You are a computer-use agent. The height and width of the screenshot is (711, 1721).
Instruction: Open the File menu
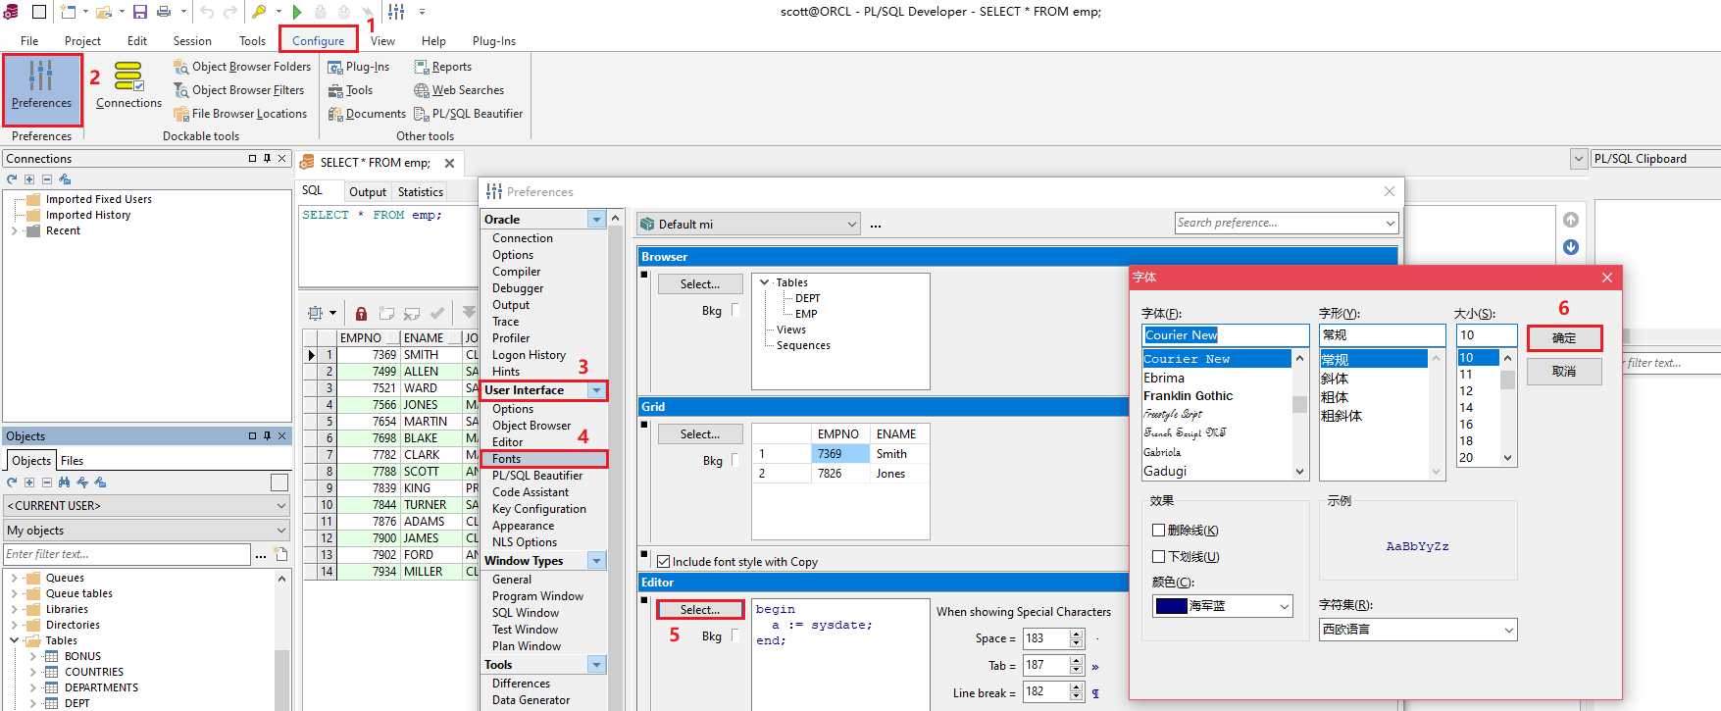click(x=29, y=40)
